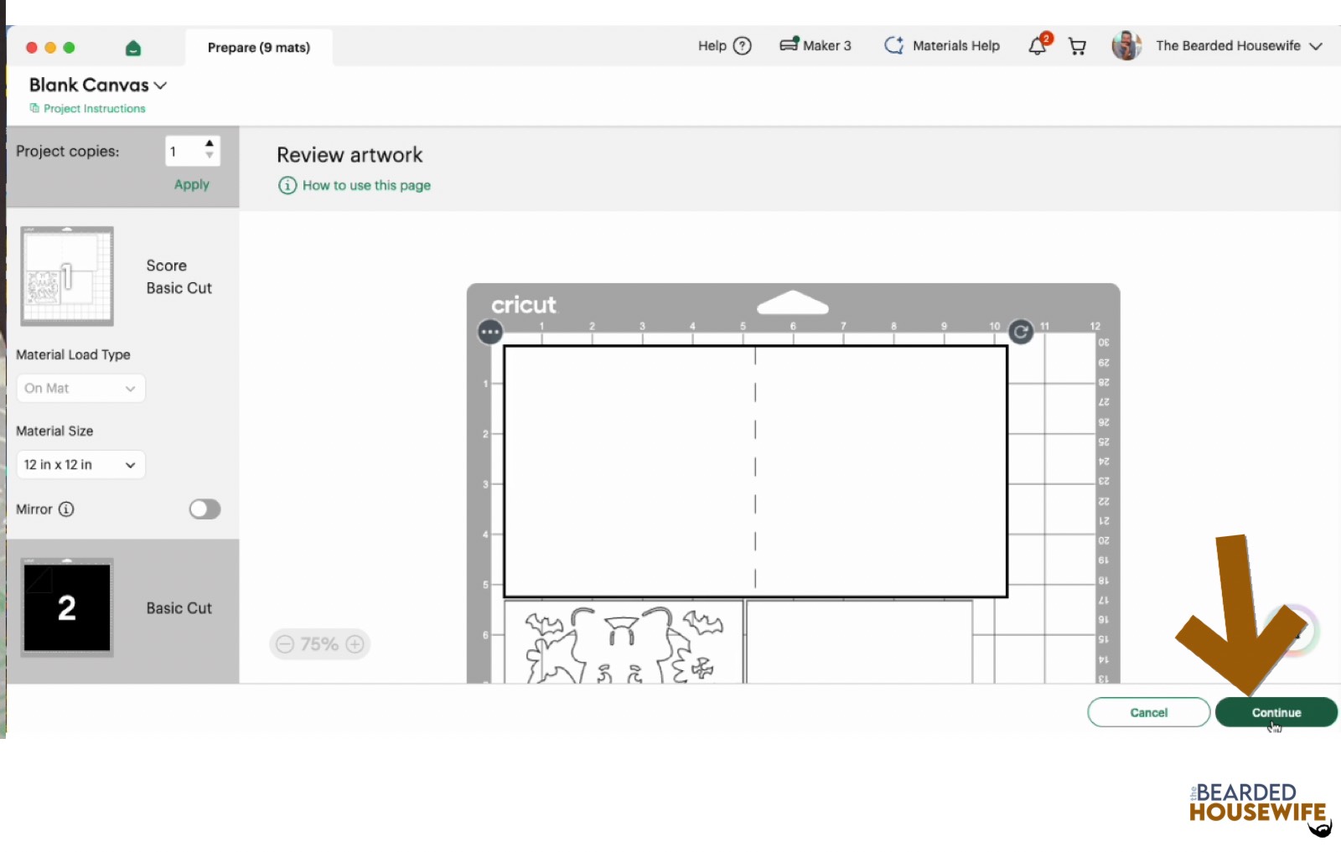Click the profile avatar picture

pyautogui.click(x=1126, y=45)
